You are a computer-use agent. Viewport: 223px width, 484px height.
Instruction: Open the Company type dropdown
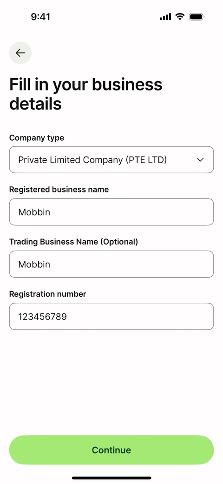coord(111,160)
